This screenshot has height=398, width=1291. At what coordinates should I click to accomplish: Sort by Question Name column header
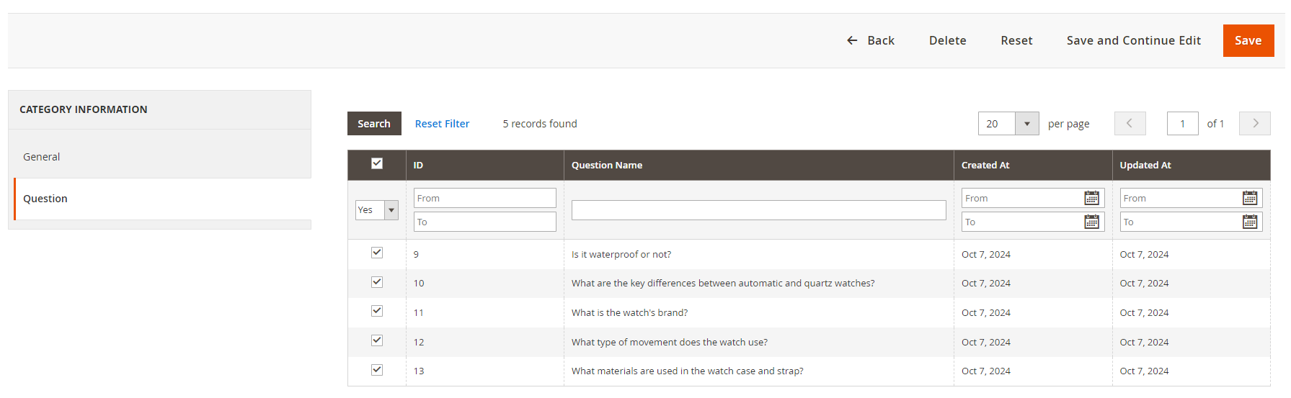pyautogui.click(x=759, y=165)
